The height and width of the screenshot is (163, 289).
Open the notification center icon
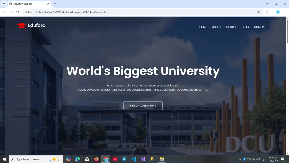pos(283,159)
